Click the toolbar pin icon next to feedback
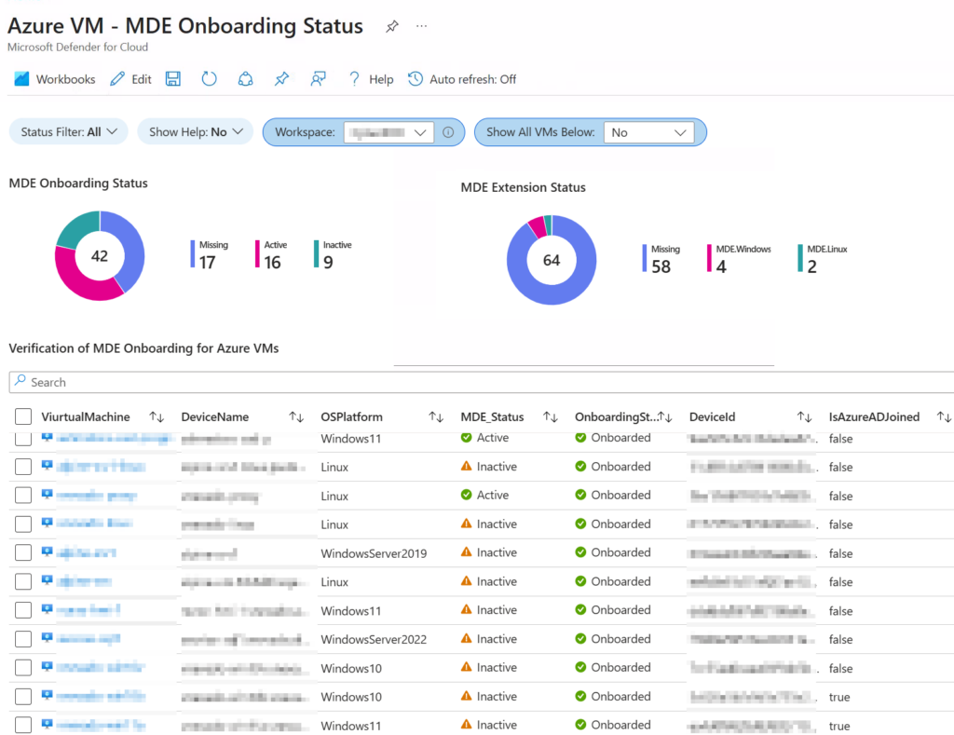Image resolution: width=954 pixels, height=735 pixels. [x=281, y=79]
